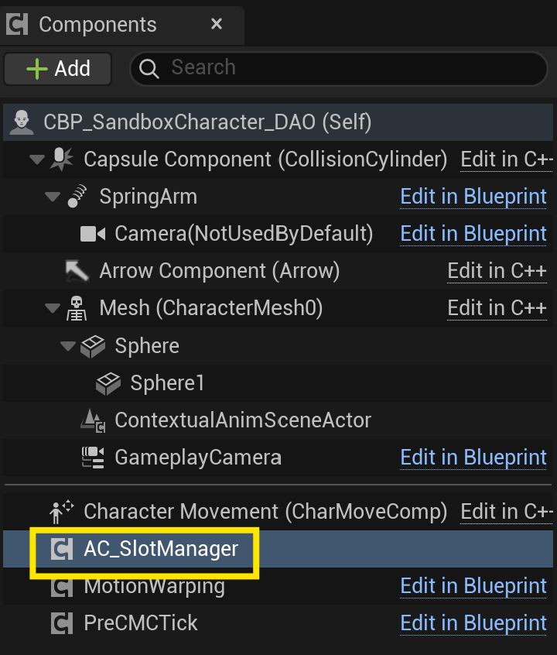Click the MotionWarping component icon
The image size is (557, 655).
[61, 586]
